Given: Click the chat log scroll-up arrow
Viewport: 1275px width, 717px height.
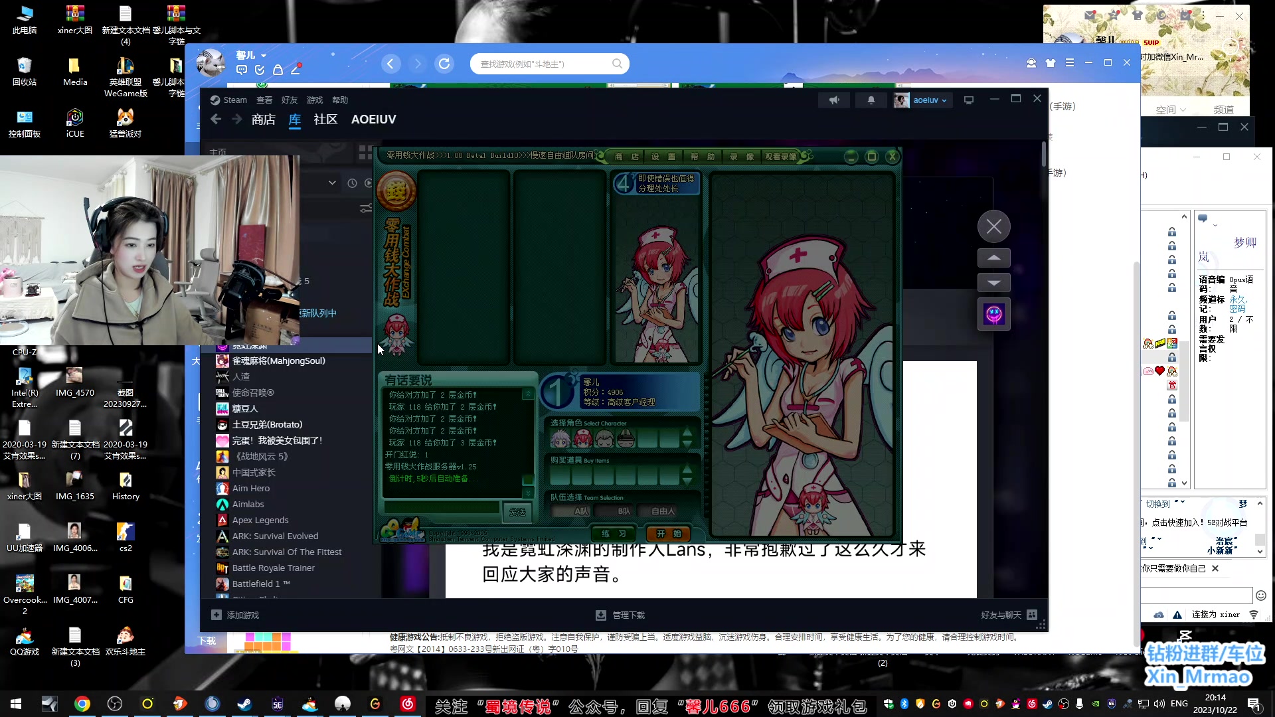Looking at the screenshot, I should 528,394.
